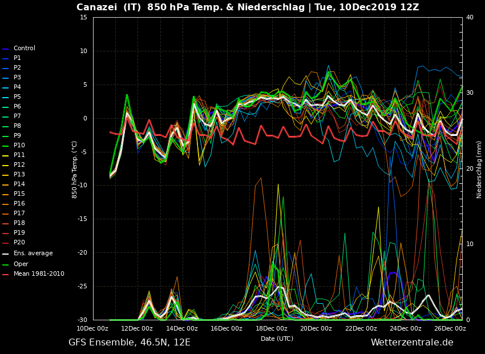Screen dimensions: 485x354
Task: Select the 'Ens. average' legend label
Action: pyautogui.click(x=33, y=253)
